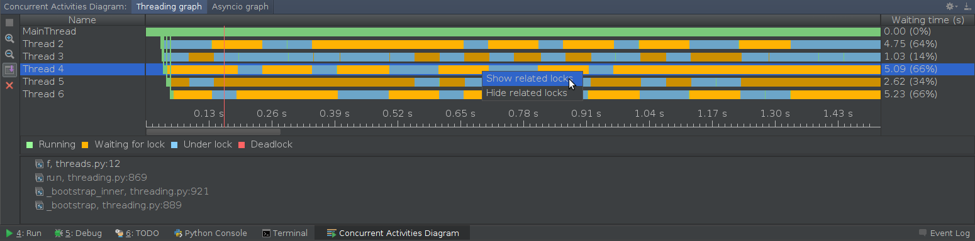Switch to the Asyncio graph tab
The width and height of the screenshot is (975, 241).
pos(240,7)
